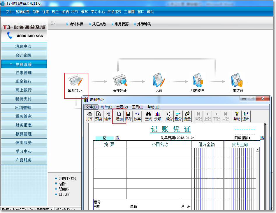Open the 月末转账 workflow icon
The image size is (276, 213).
(197, 82)
